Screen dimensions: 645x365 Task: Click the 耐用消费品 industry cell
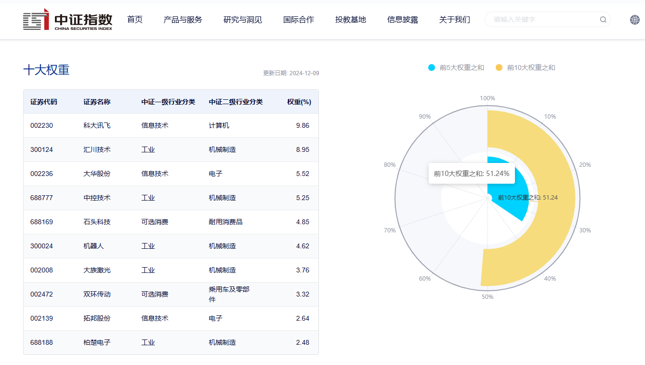225,222
